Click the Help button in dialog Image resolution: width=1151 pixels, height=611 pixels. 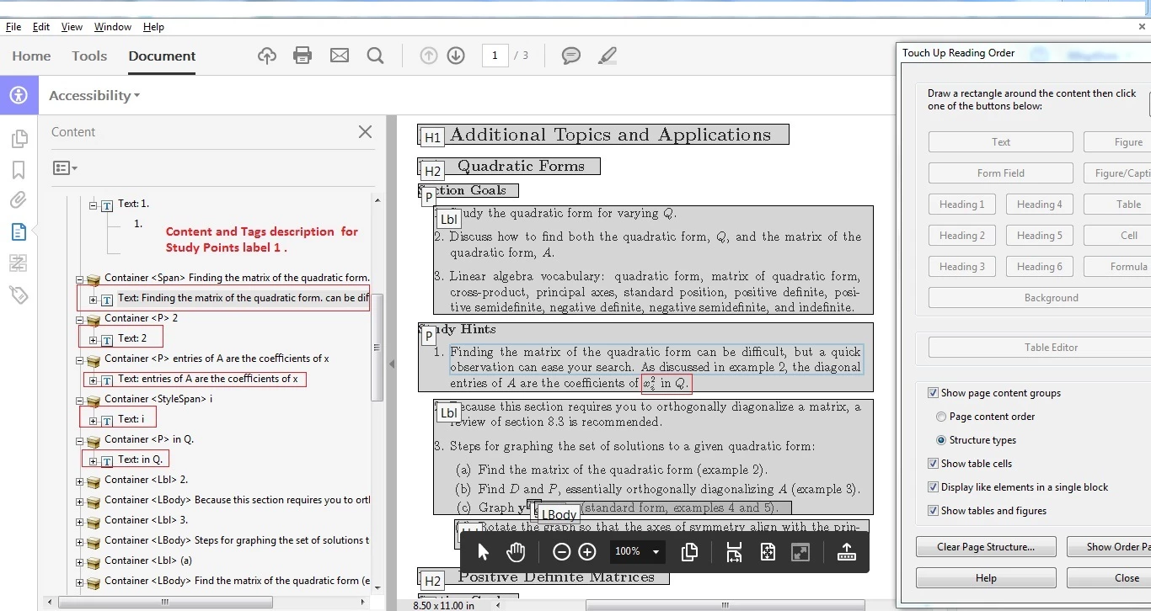point(986,577)
